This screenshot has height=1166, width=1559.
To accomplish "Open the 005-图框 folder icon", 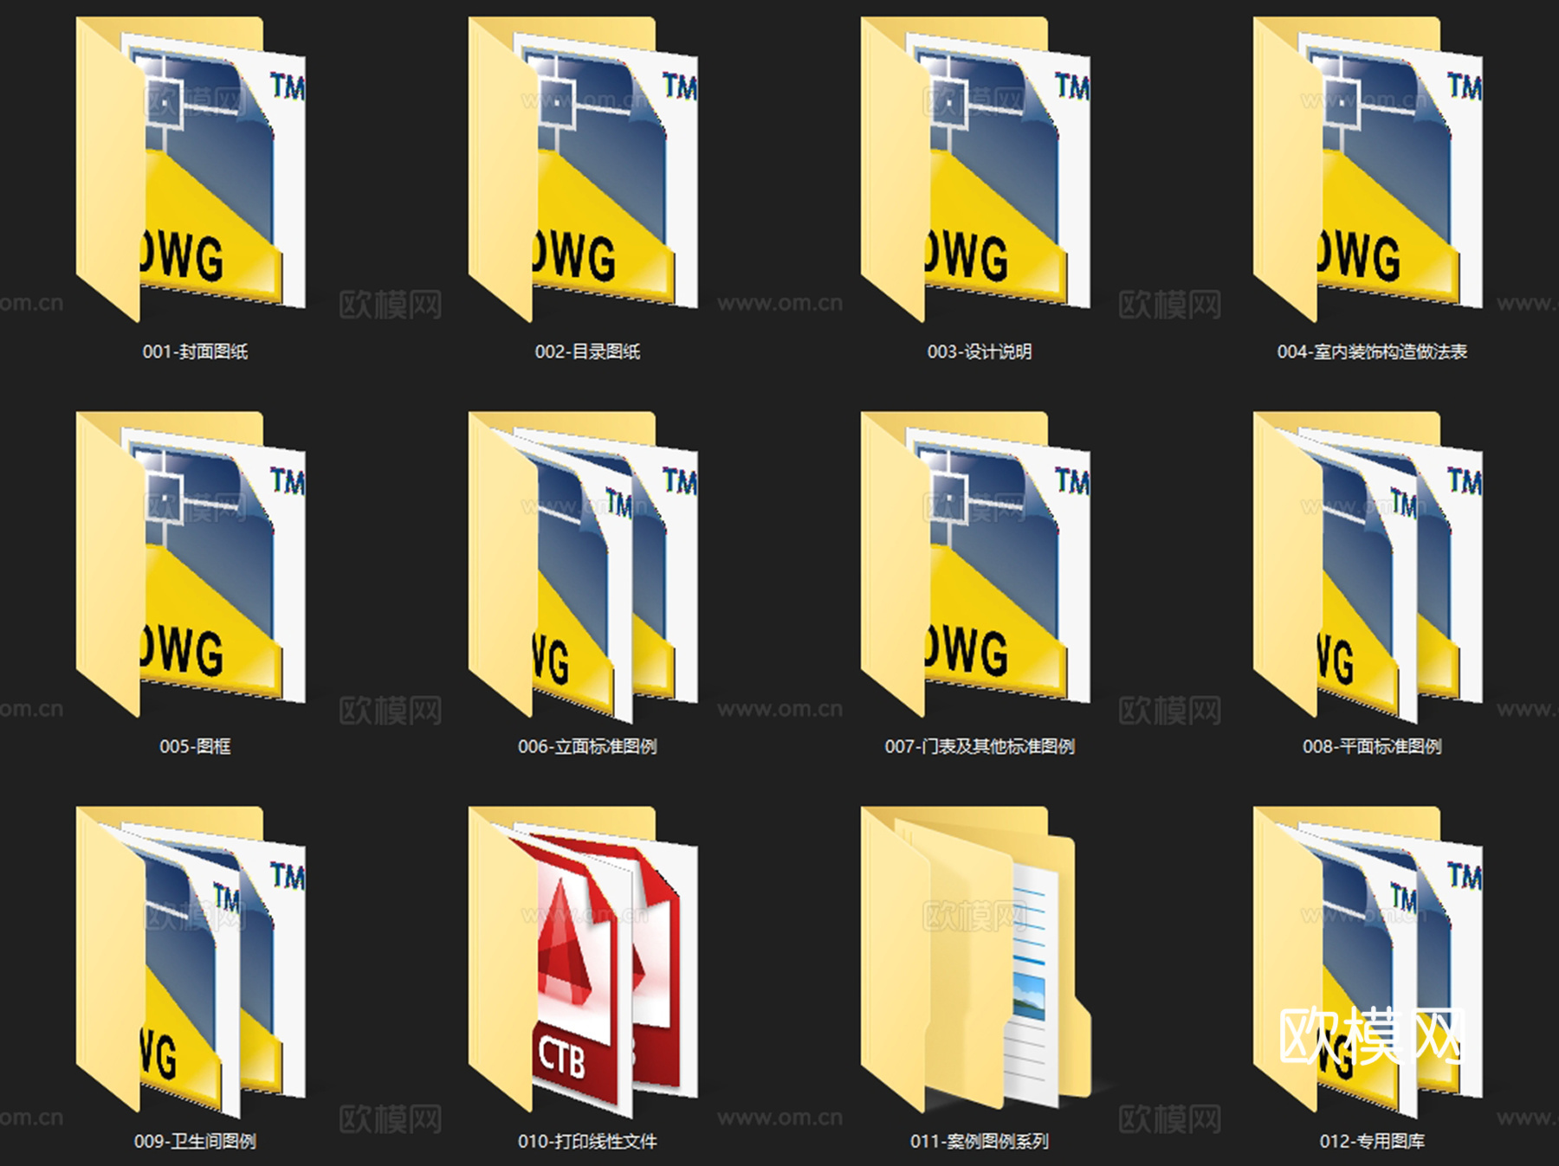I will (x=191, y=564).
